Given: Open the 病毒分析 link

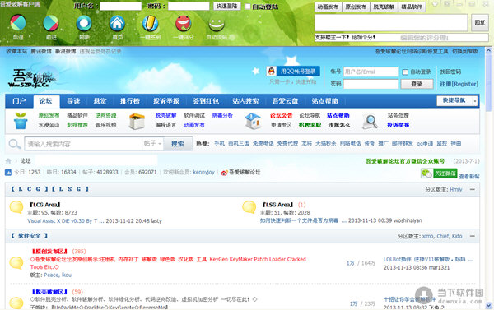Looking at the screenshot, I should (x=222, y=115).
